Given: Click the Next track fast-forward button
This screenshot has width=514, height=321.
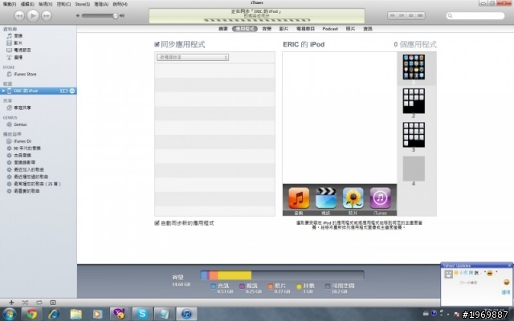Looking at the screenshot, I should click(47, 15).
